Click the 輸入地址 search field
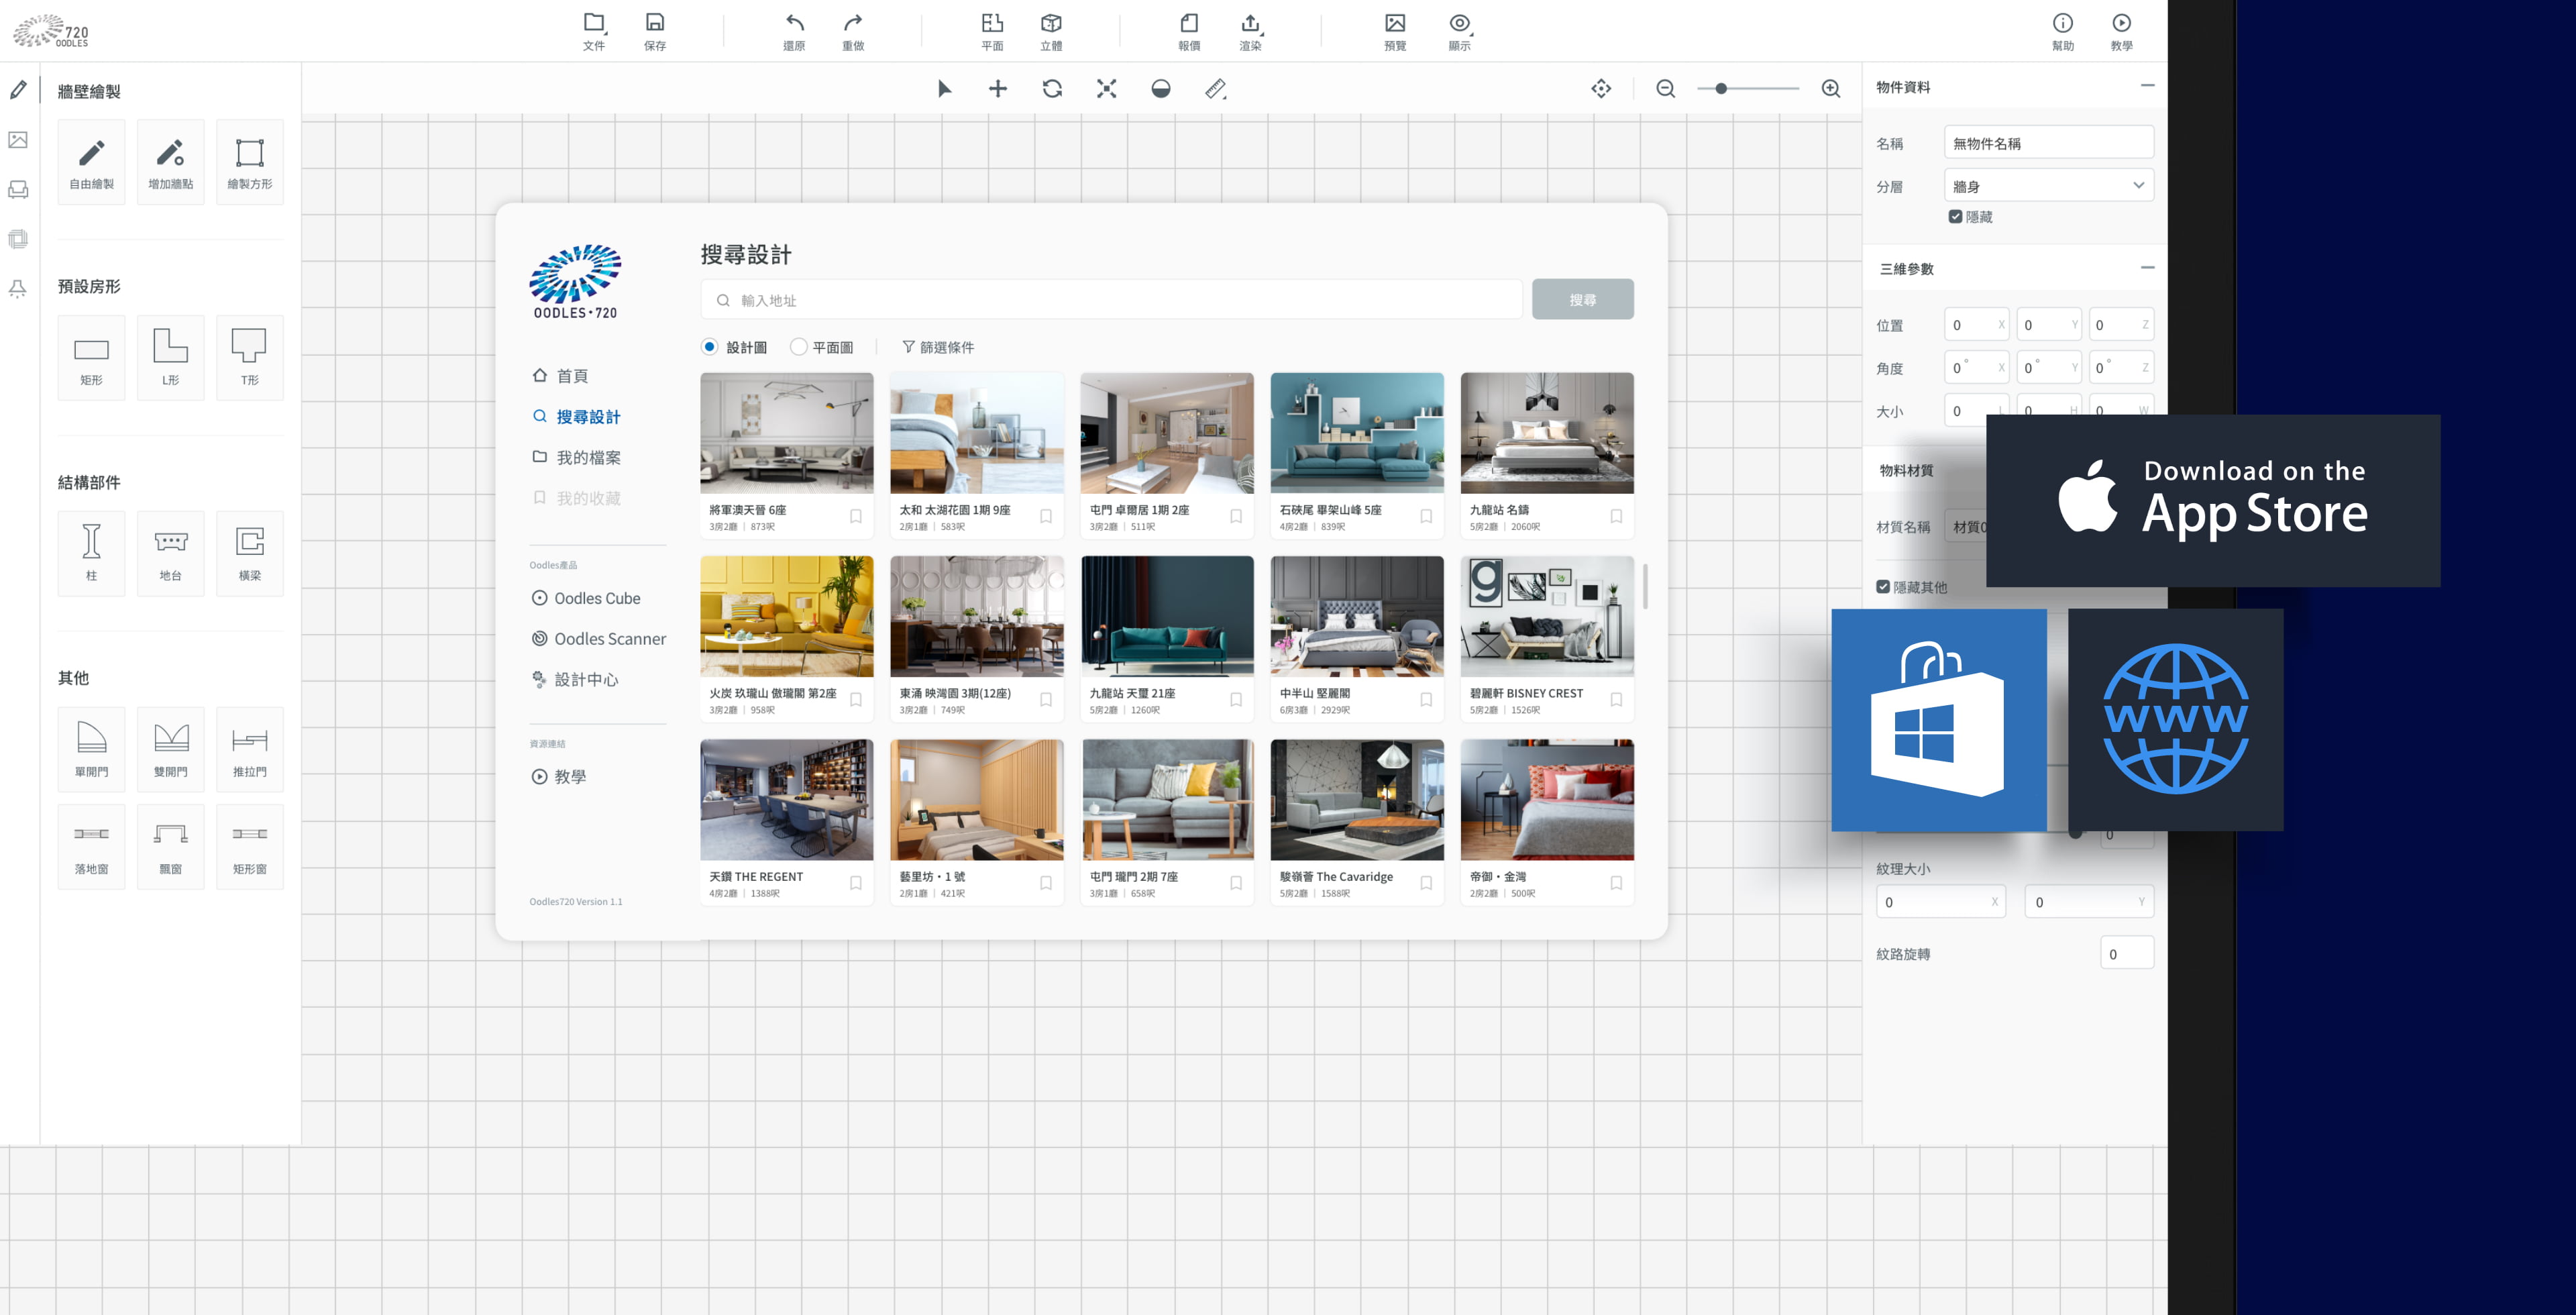 pyautogui.click(x=1111, y=300)
